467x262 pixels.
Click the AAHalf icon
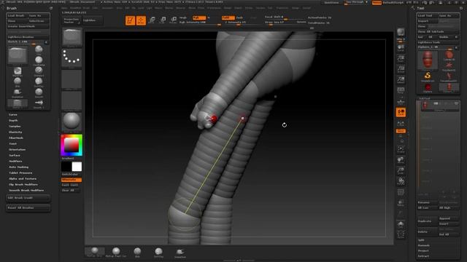(401, 80)
